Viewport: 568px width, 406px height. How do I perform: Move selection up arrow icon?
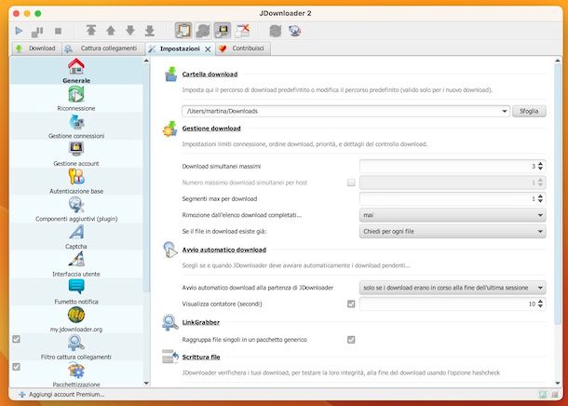coord(111,31)
